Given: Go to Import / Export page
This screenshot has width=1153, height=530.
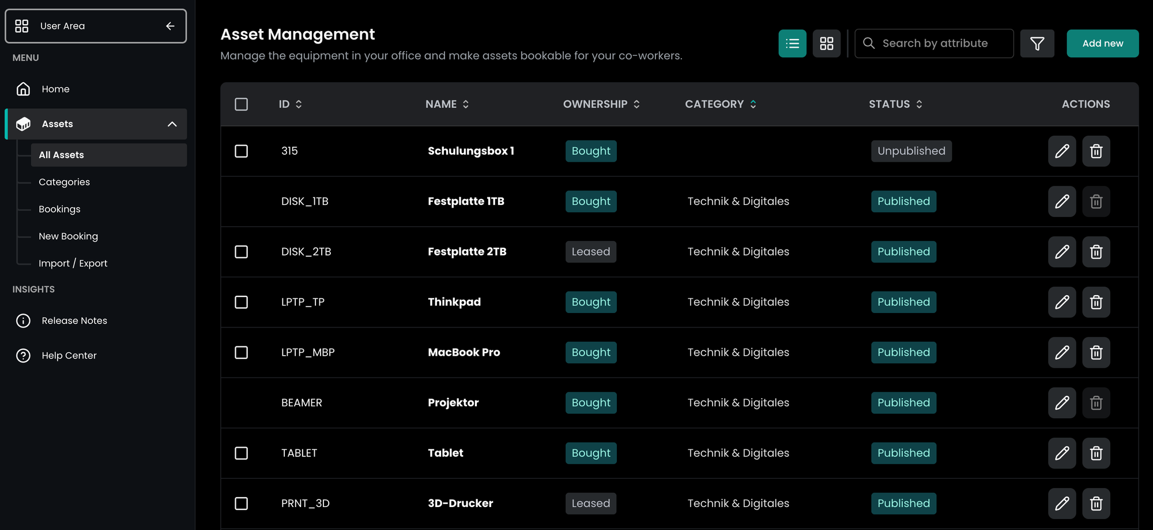Looking at the screenshot, I should click(x=73, y=263).
